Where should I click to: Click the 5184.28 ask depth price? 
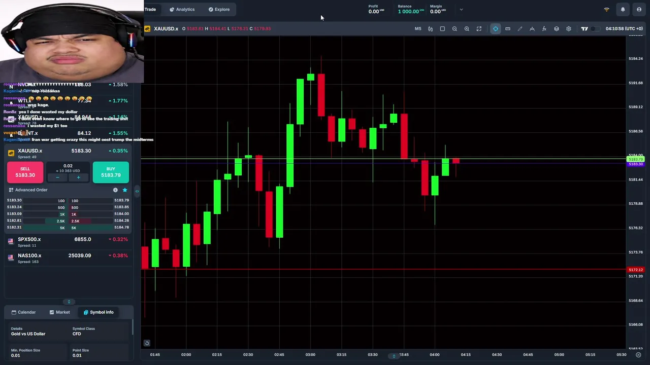pyautogui.click(x=121, y=221)
